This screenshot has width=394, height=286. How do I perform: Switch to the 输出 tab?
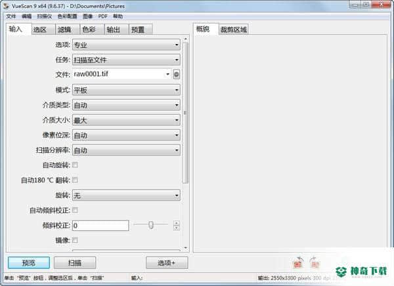coord(117,30)
